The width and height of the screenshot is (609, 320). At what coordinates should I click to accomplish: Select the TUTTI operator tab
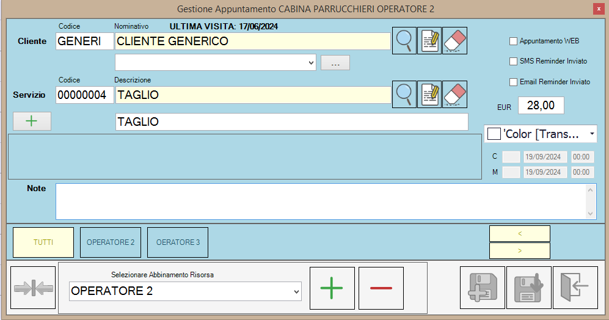pos(43,242)
